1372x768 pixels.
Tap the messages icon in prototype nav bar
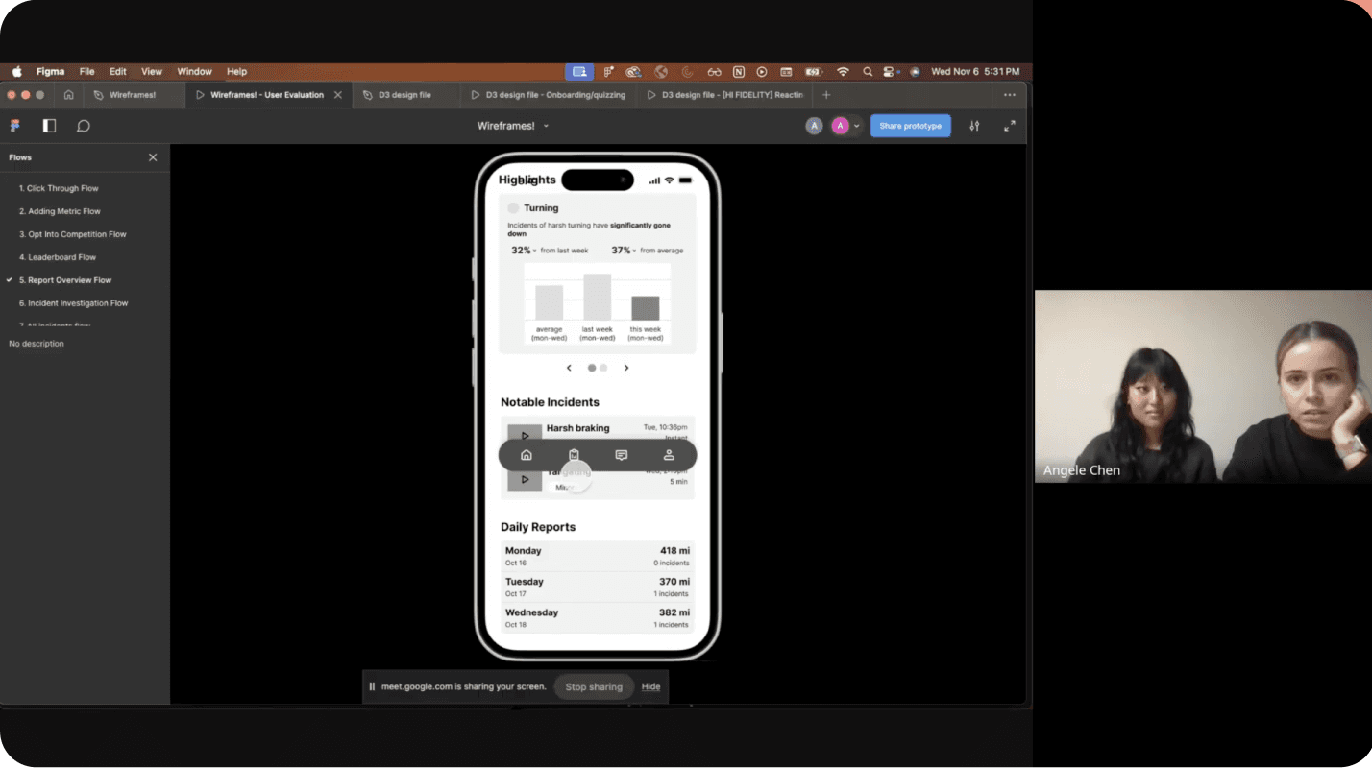622,455
